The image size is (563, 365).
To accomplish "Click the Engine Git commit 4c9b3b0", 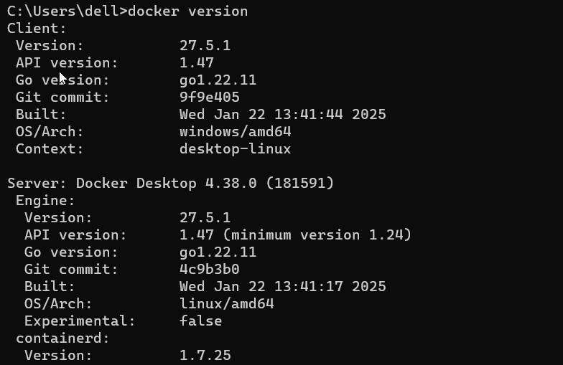I will pyautogui.click(x=210, y=270).
